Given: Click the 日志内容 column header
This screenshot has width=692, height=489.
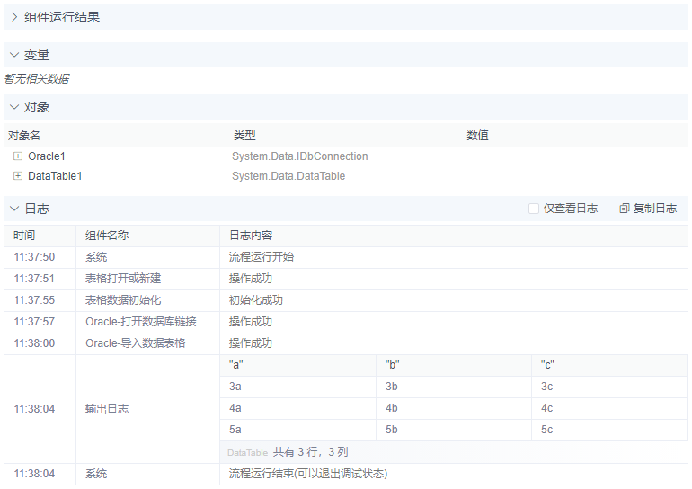Looking at the screenshot, I should point(251,236).
